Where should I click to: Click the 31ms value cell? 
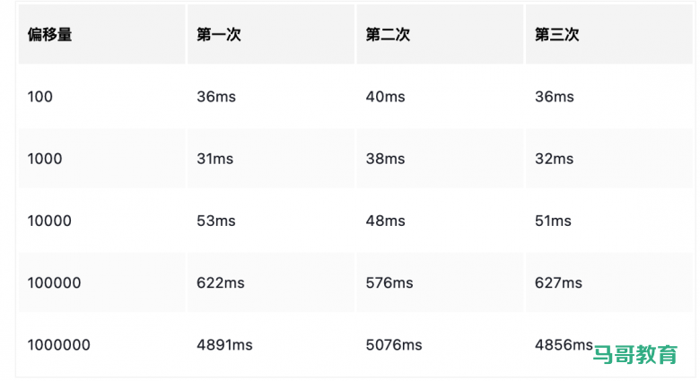click(x=214, y=159)
